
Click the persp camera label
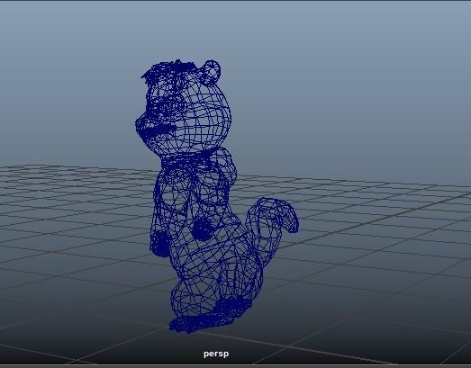click(216, 354)
